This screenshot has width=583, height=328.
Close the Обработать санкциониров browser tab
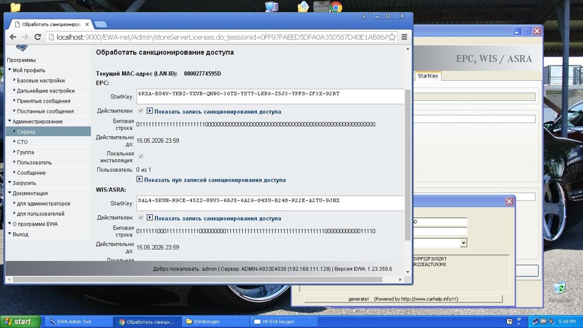[87, 24]
